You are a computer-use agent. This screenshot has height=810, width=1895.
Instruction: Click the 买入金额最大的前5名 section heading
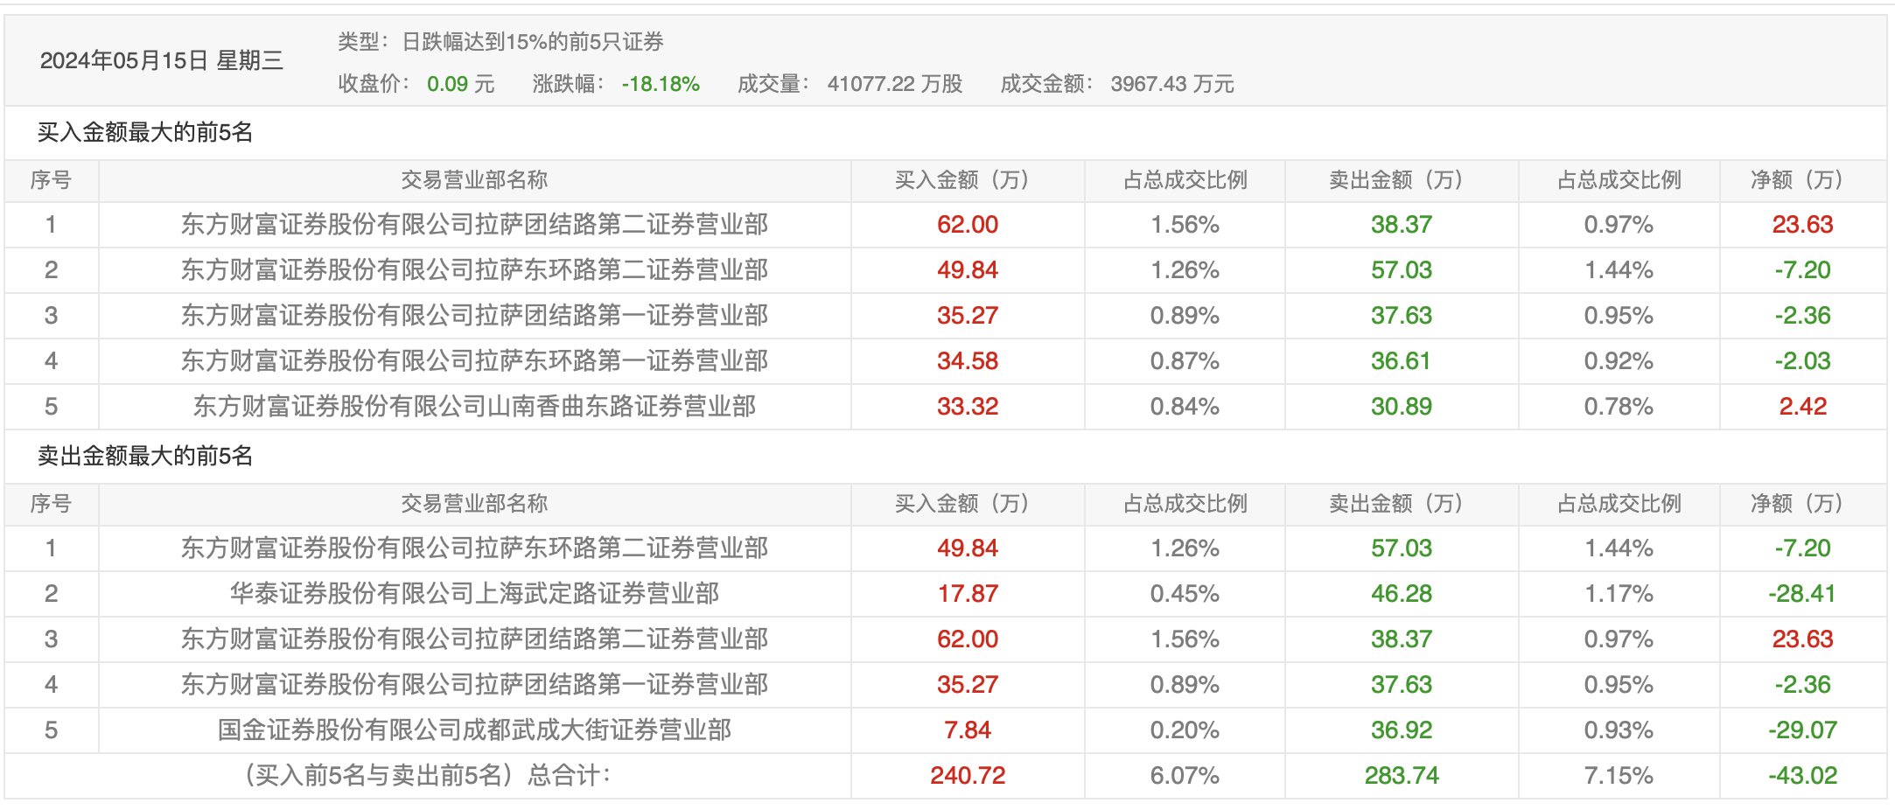click(145, 132)
